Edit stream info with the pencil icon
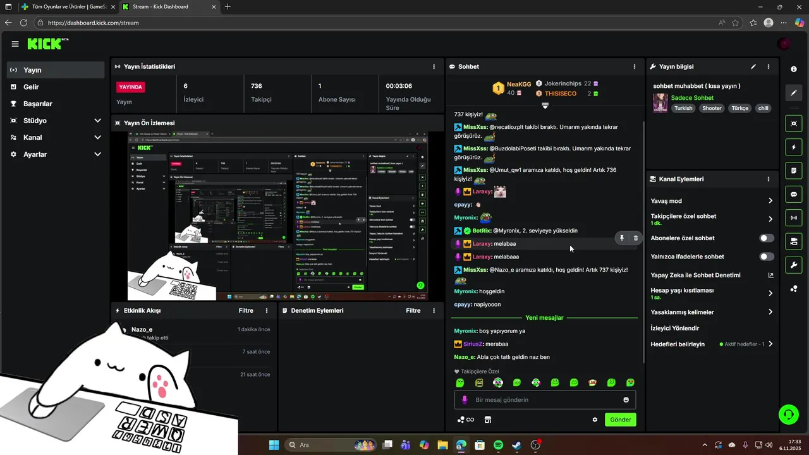This screenshot has width=809, height=455. click(753, 66)
